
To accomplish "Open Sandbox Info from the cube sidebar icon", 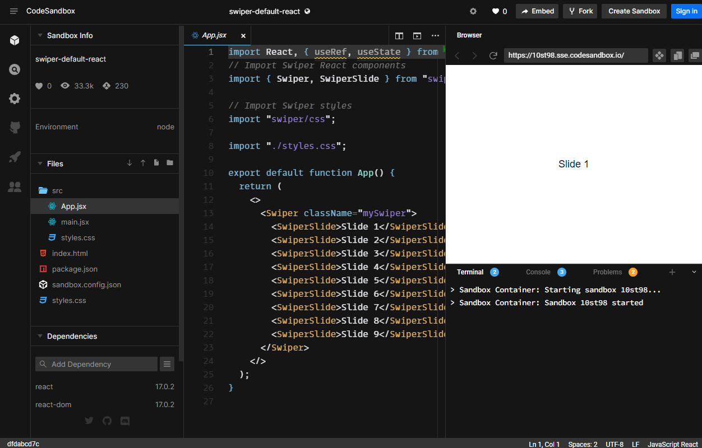I will [x=15, y=40].
